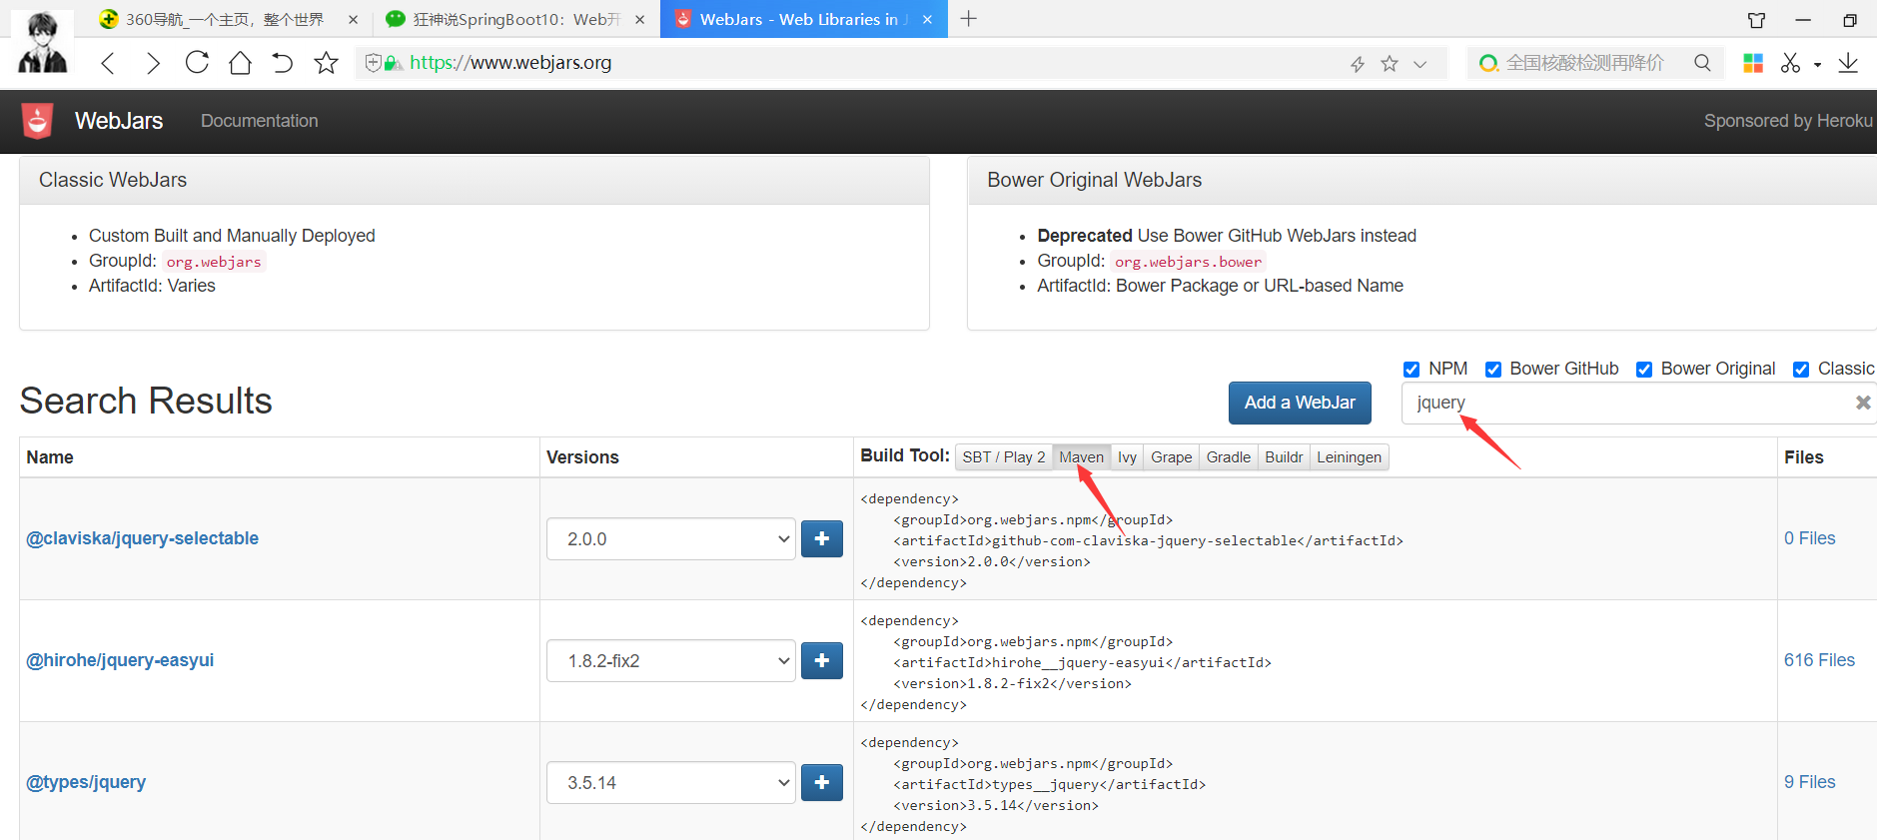Open the @claviska/jquery-selectable link
The image size is (1877, 840).
[x=142, y=538]
